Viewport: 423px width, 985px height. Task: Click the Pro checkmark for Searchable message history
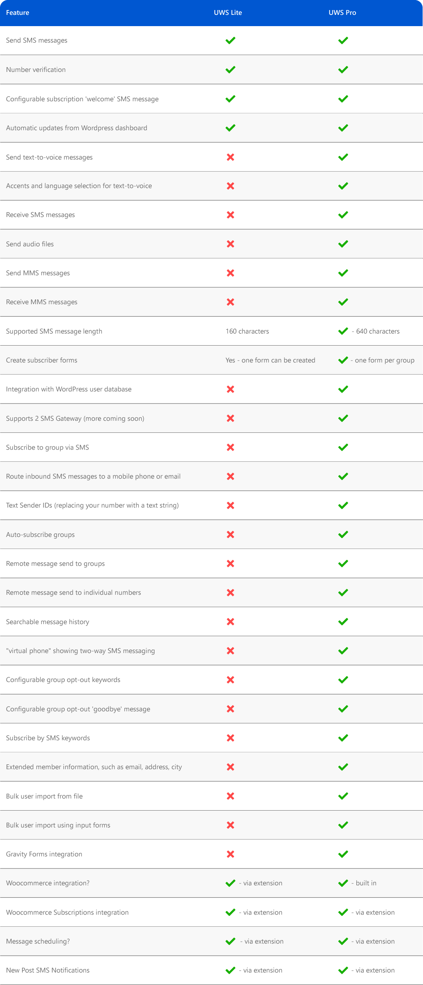pyautogui.click(x=343, y=622)
